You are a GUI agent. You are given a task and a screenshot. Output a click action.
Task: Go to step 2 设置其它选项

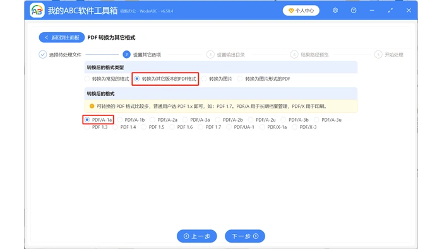[142, 55]
